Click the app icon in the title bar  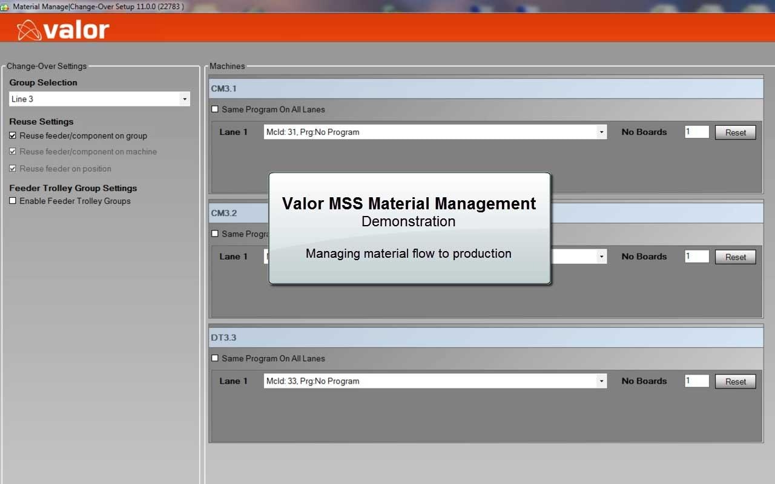tap(5, 7)
